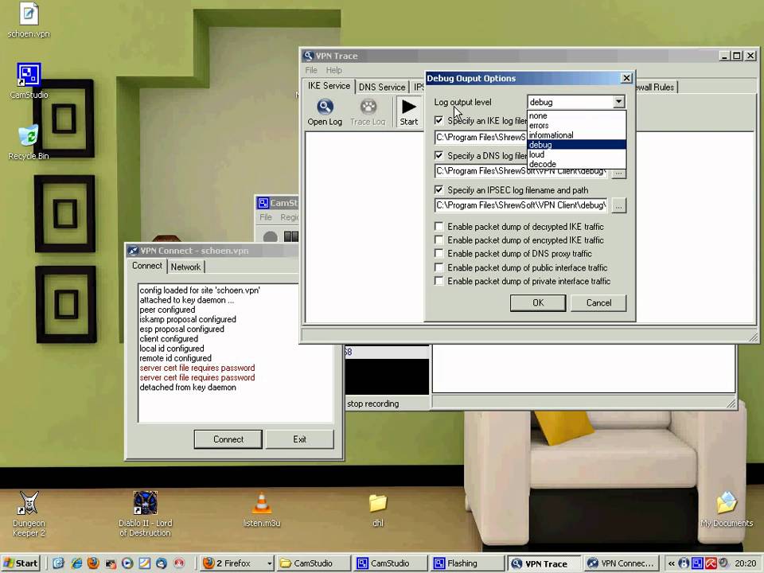Screen dimensions: 764x573
Task: Click the red round quick launch icon
Action: (179, 563)
